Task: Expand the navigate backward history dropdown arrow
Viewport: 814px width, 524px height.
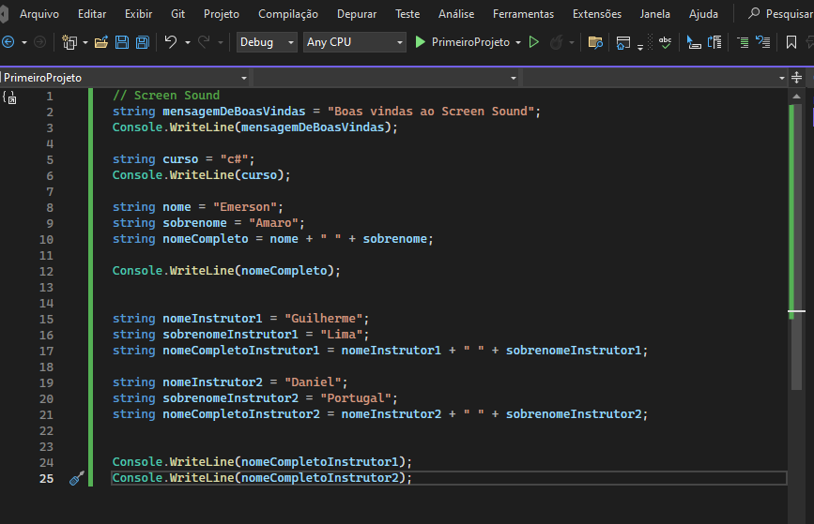Action: [x=23, y=42]
